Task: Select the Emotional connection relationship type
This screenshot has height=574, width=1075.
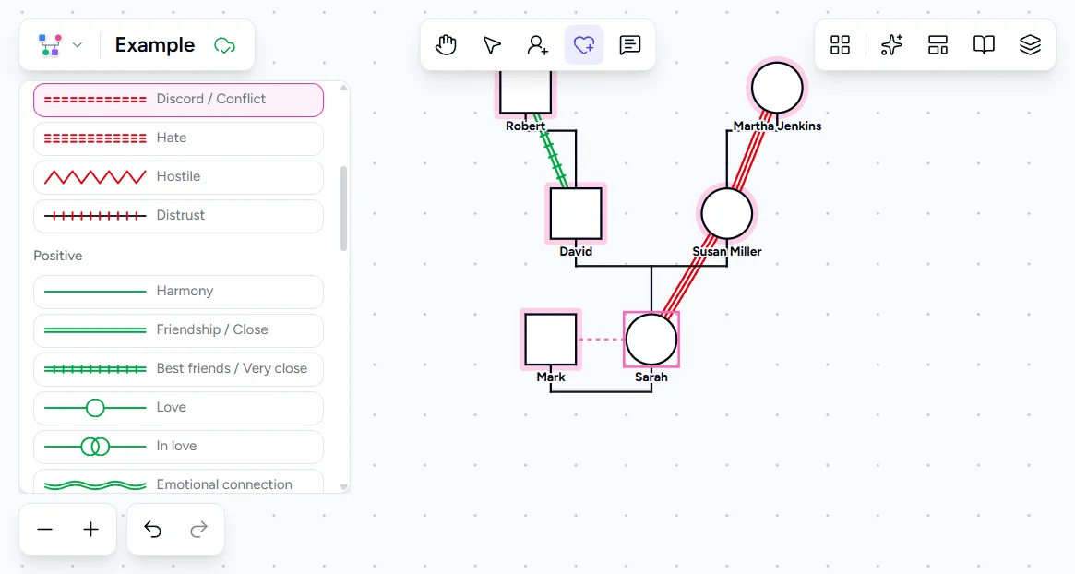Action: coord(178,482)
